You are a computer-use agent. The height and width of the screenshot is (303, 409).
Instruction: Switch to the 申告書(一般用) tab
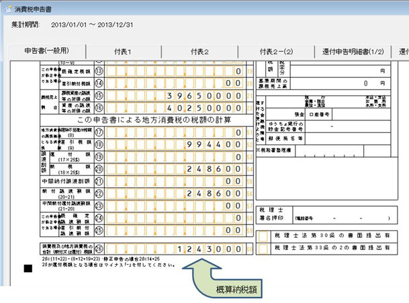pyautogui.click(x=46, y=51)
